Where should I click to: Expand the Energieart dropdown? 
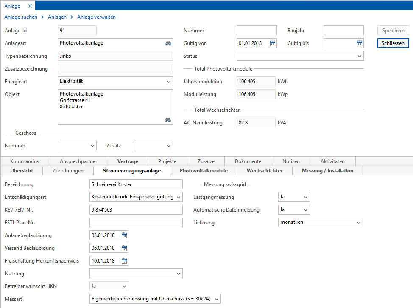pos(169,82)
